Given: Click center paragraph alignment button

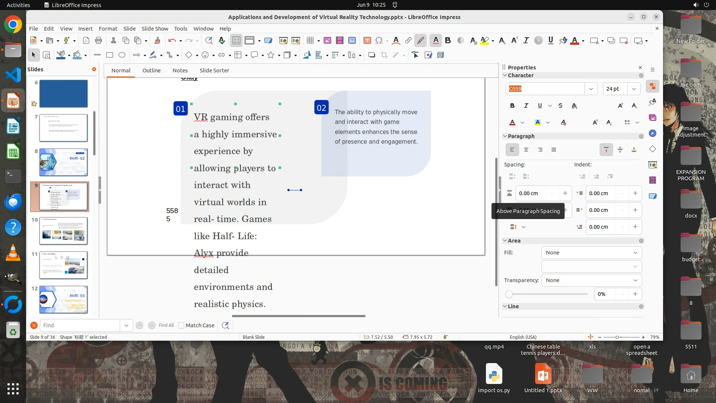Looking at the screenshot, I should click(x=526, y=150).
